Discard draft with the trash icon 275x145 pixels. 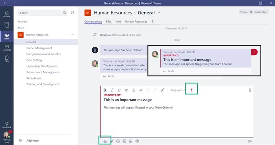tap(250, 90)
